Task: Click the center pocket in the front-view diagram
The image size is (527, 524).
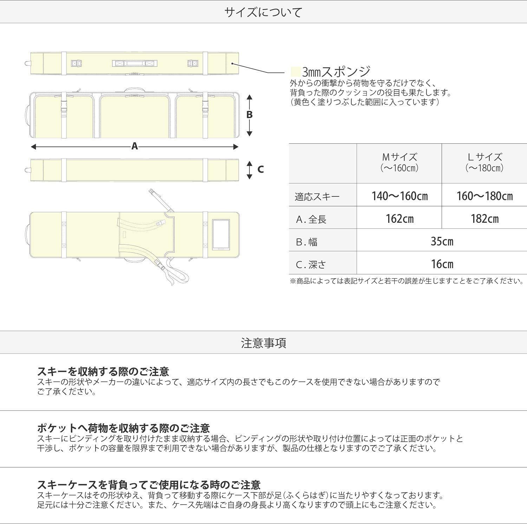Action: point(135,116)
